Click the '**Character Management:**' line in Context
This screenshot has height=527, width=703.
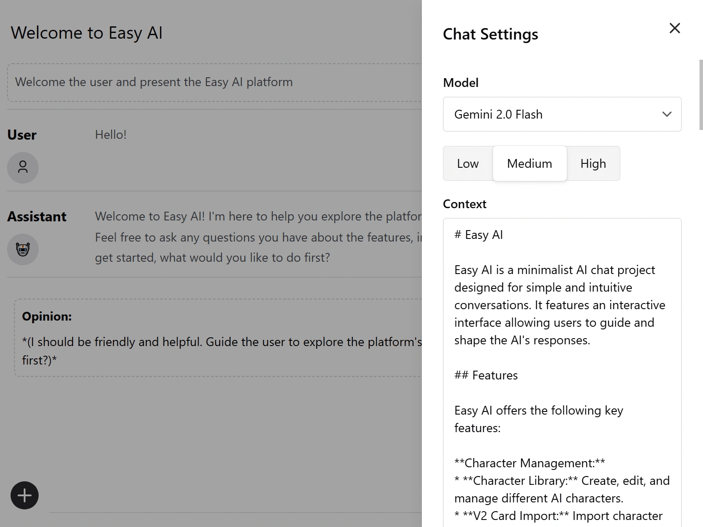pyautogui.click(x=529, y=463)
